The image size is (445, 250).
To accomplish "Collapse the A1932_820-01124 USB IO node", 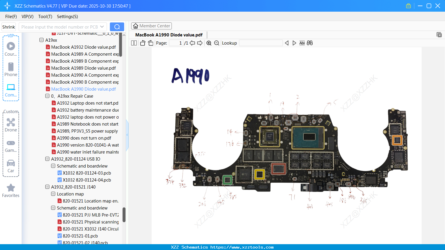I will (x=47, y=159).
